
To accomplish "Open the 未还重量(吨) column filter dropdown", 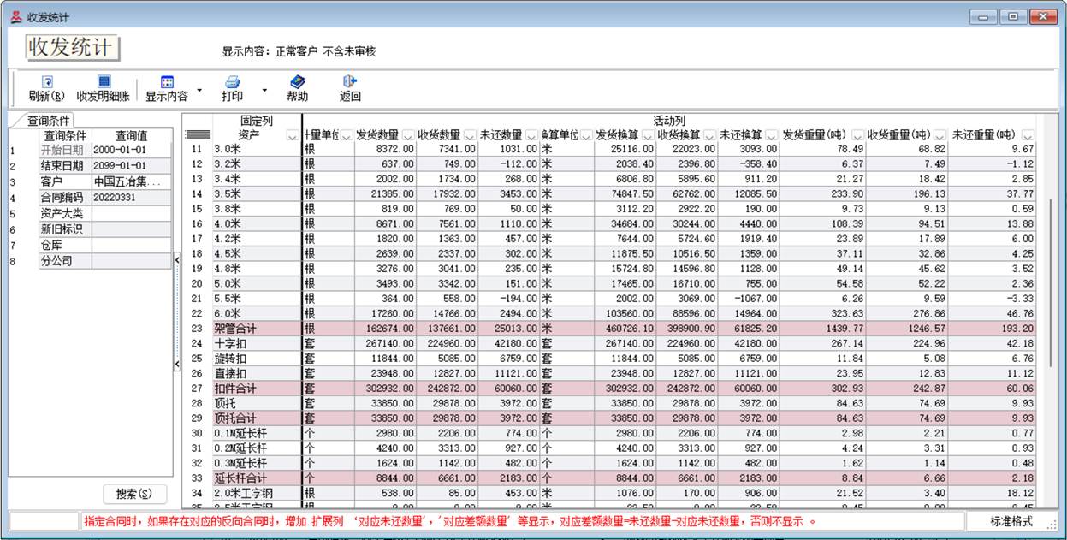I will [1028, 135].
